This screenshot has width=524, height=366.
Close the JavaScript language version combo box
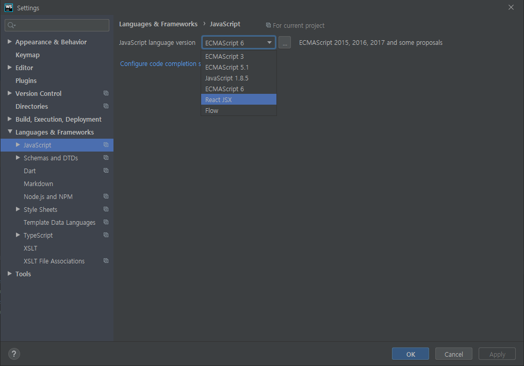click(x=239, y=43)
